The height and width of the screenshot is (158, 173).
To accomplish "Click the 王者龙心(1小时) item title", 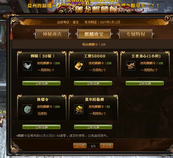I will tap(146, 56).
